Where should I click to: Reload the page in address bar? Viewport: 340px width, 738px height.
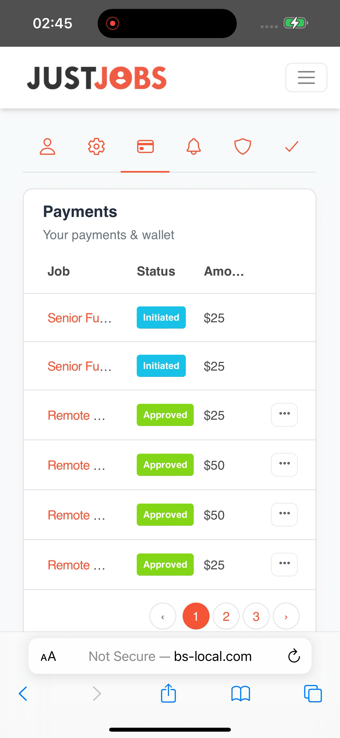click(294, 656)
